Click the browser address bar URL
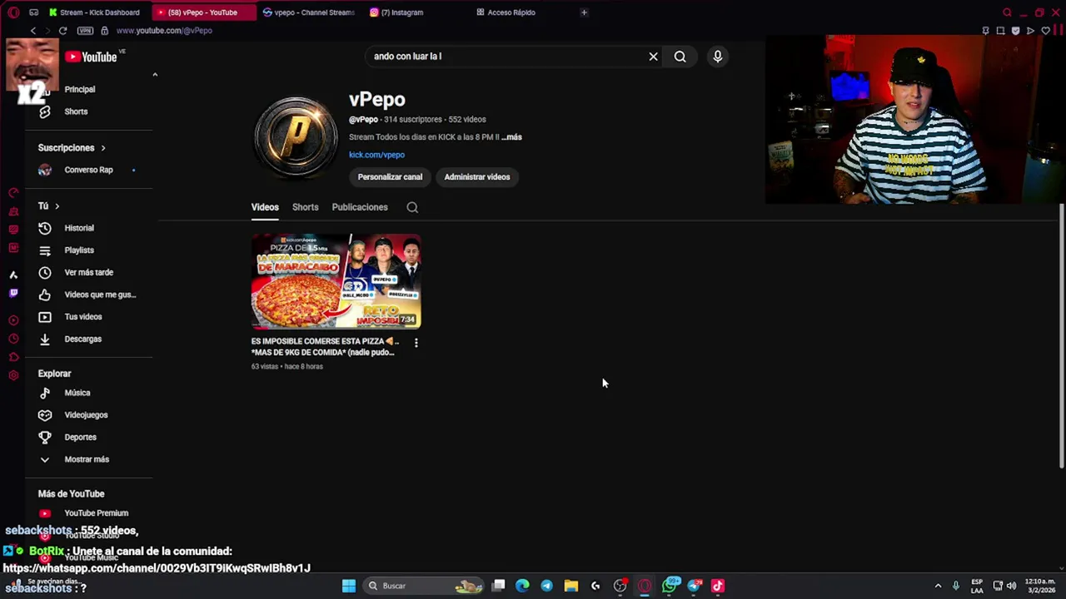This screenshot has width=1066, height=599. [164, 31]
